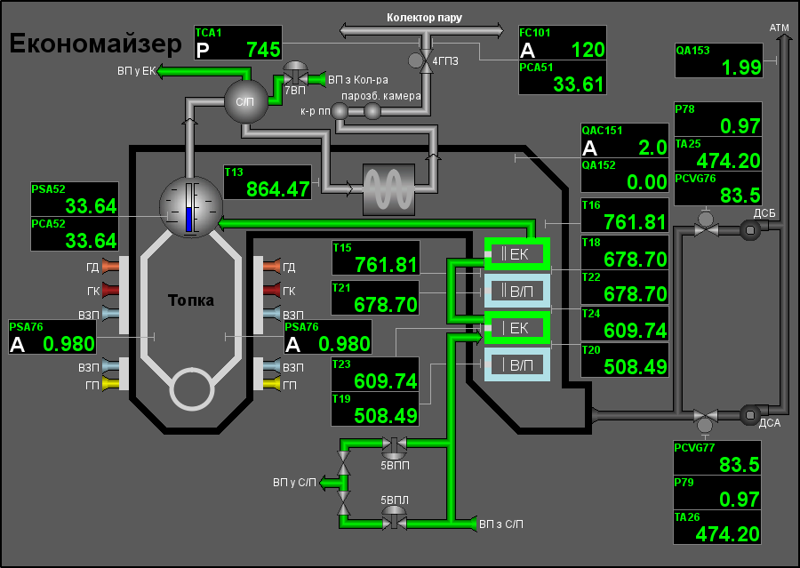The height and width of the screenshot is (568, 800).
Task: Select the | В/П air heater block
Action: pos(517,364)
